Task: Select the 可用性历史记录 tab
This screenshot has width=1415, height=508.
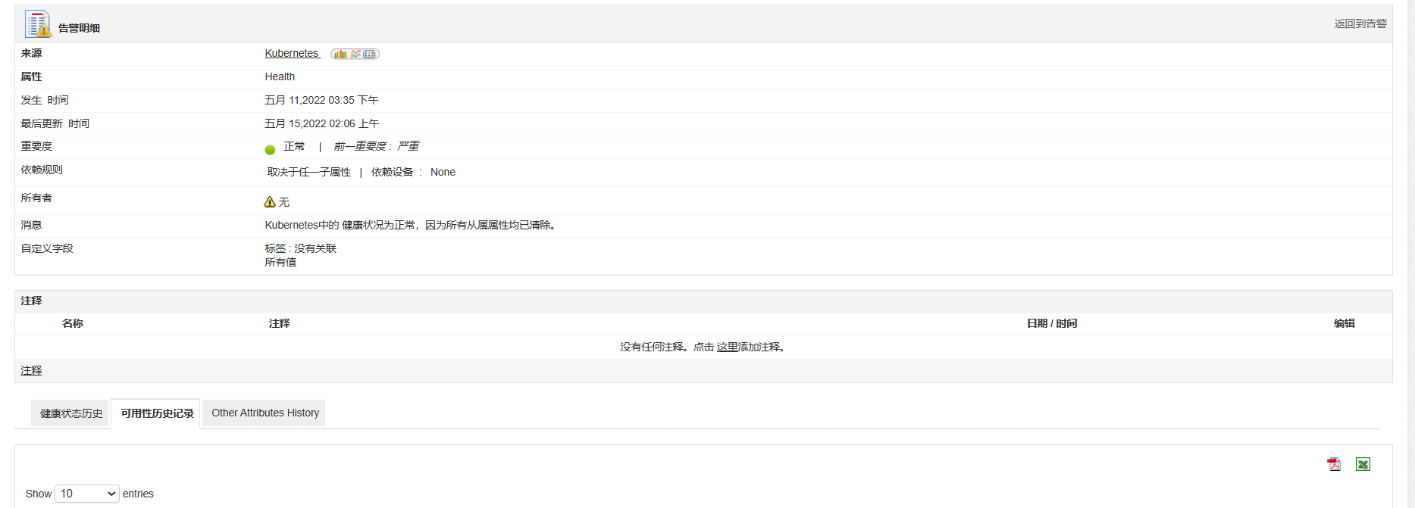Action: pos(157,413)
